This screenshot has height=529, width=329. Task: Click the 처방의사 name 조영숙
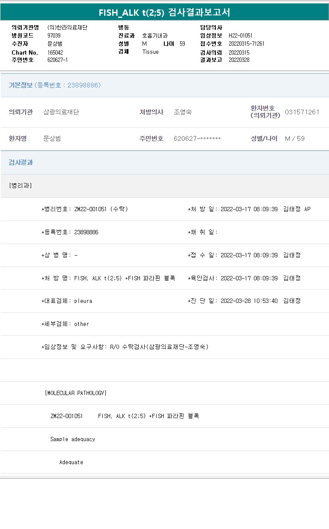[x=183, y=112]
